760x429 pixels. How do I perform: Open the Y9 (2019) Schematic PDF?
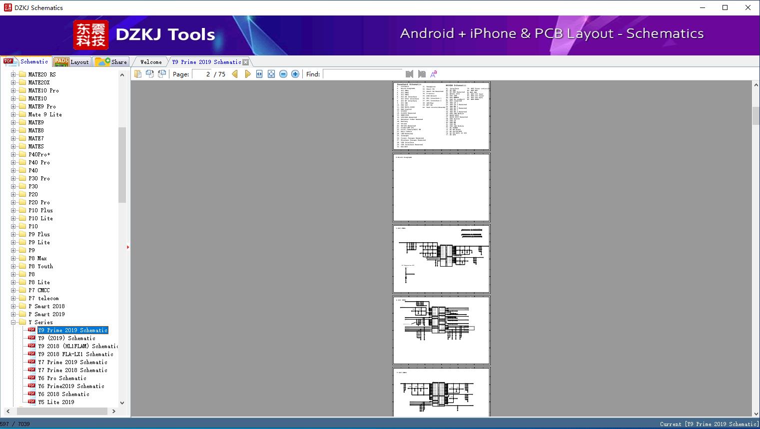pyautogui.click(x=66, y=338)
